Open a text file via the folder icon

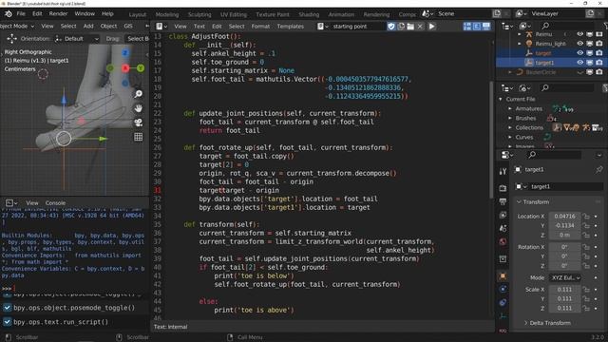click(x=410, y=27)
